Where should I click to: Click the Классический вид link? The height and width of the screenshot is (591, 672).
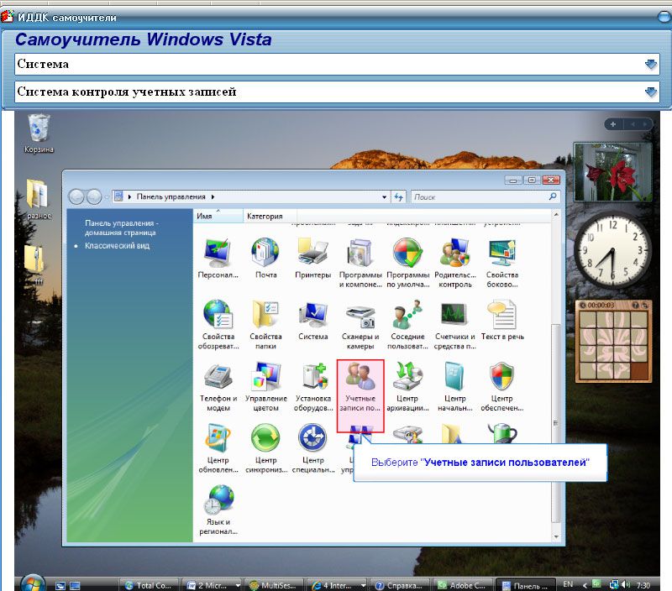click(x=117, y=246)
